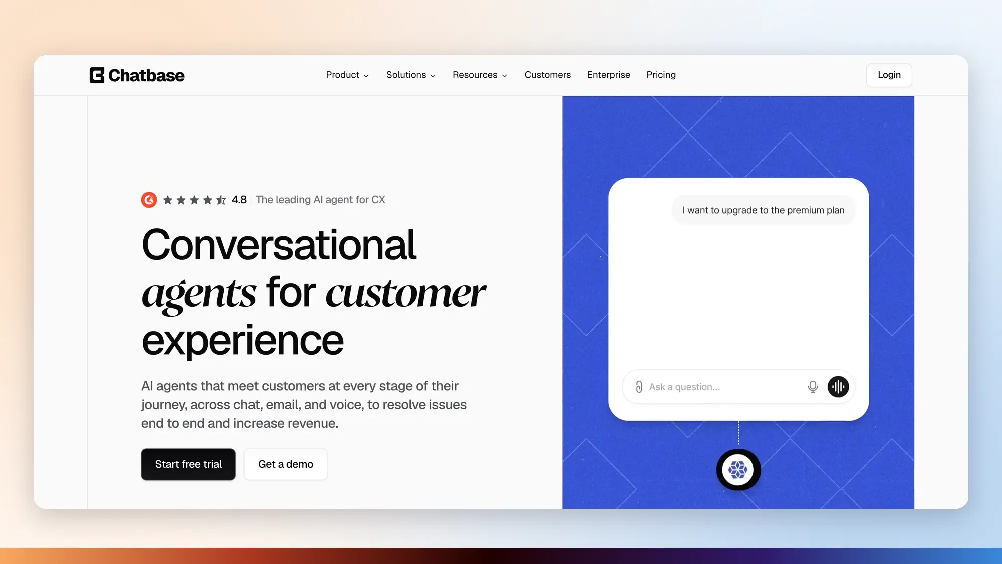Click the 'I want to upgrade' chat bubble
Image resolution: width=1002 pixels, height=564 pixels.
click(x=763, y=210)
